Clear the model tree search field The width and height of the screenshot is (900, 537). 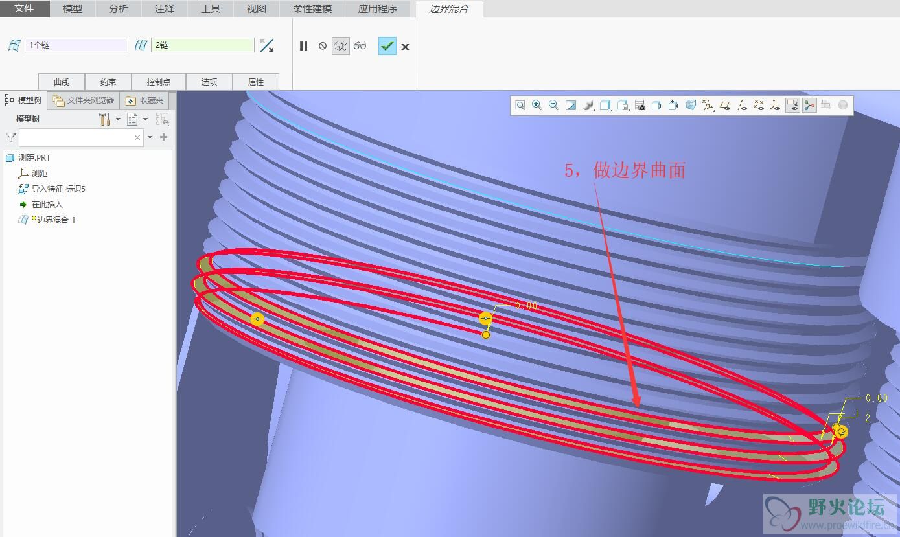(137, 137)
